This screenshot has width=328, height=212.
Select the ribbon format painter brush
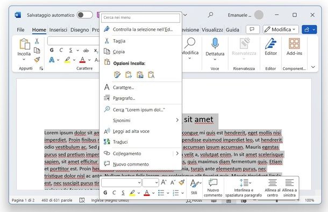tap(37, 60)
